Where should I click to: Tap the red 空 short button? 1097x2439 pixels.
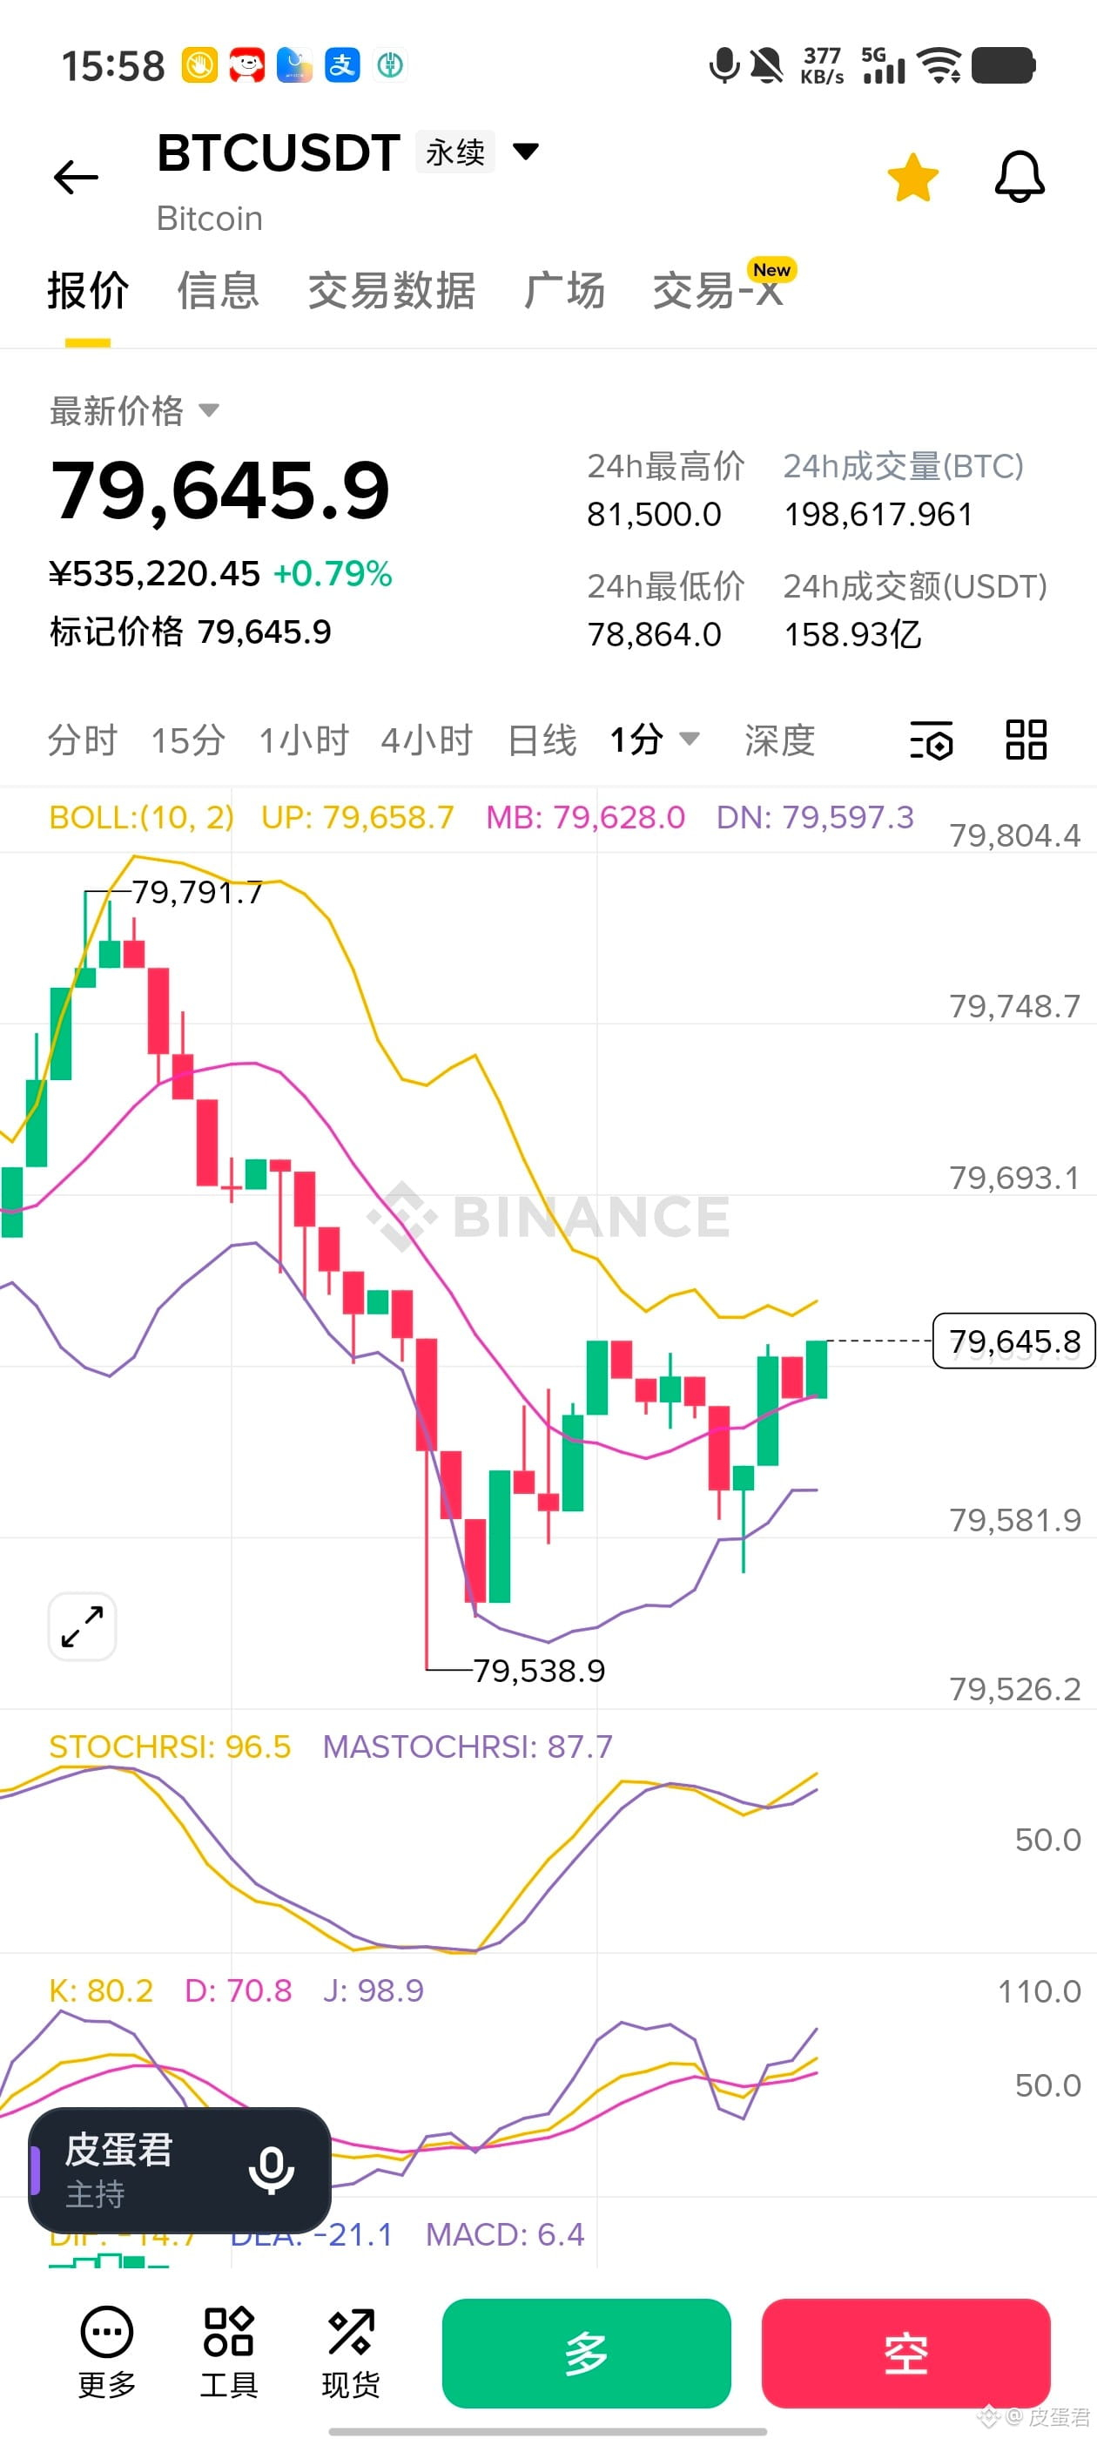coord(905,2353)
